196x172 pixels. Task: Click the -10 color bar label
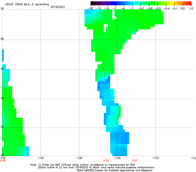click(107, 8)
